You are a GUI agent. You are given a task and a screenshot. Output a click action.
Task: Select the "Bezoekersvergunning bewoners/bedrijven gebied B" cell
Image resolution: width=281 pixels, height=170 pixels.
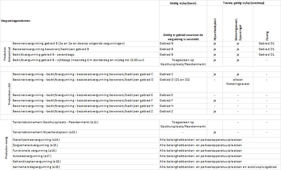coord(51,49)
